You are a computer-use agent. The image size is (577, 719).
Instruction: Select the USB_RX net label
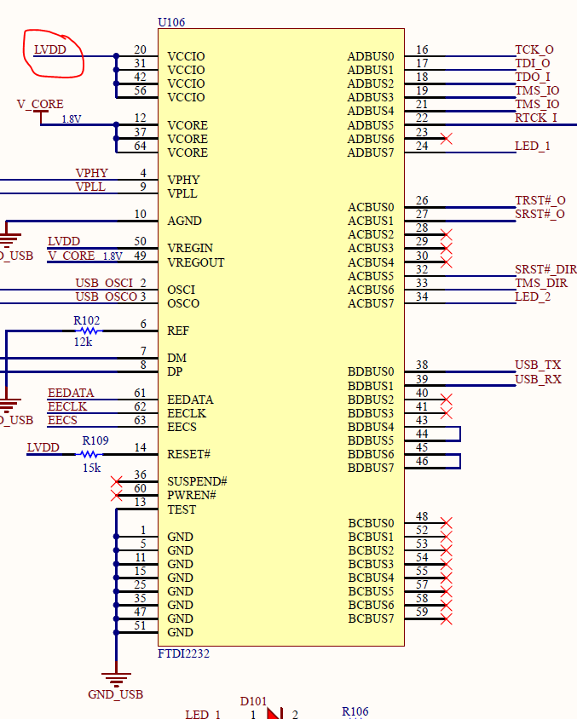click(x=539, y=379)
